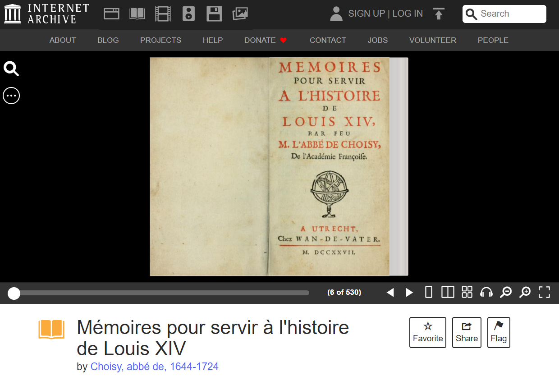Open the author link Choisy, abbé de
The image size is (559, 376).
pos(155,367)
